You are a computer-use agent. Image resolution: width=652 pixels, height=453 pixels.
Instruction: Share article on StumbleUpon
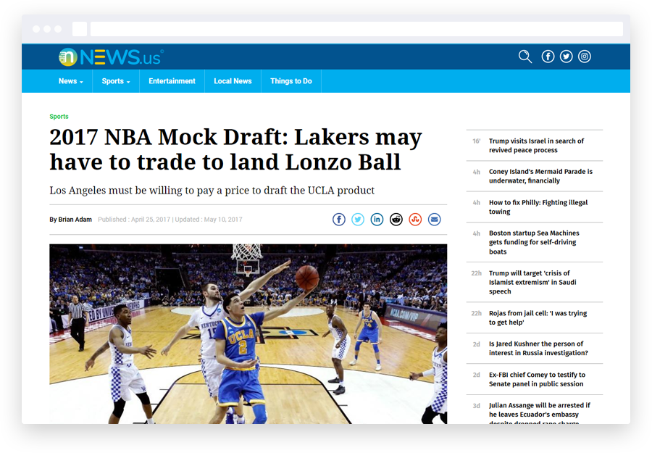pos(415,219)
